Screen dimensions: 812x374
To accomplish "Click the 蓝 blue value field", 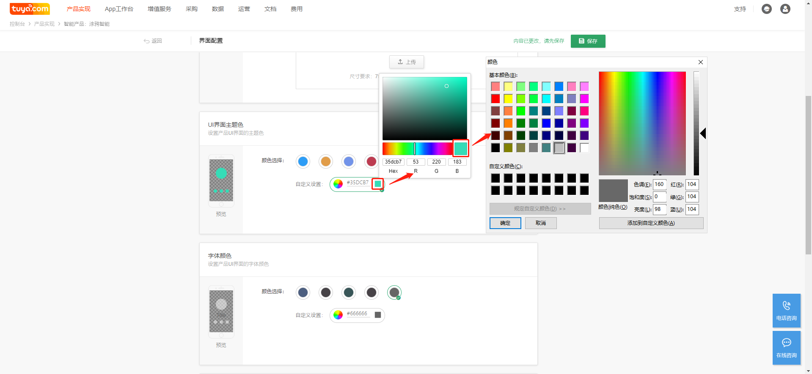I will click(692, 209).
